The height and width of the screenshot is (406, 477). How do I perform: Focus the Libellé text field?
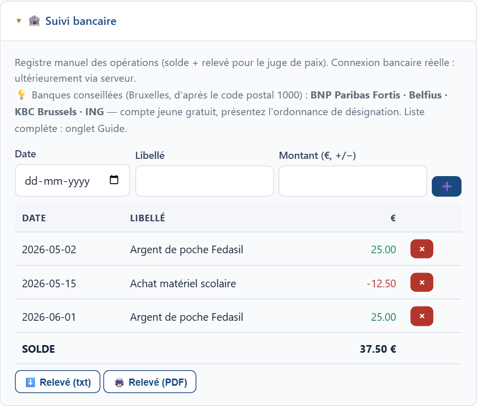coord(204,181)
